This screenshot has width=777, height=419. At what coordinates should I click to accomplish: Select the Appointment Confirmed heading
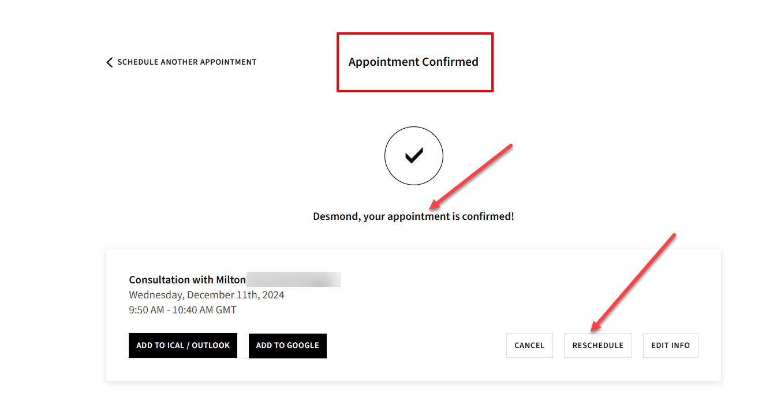(x=414, y=62)
